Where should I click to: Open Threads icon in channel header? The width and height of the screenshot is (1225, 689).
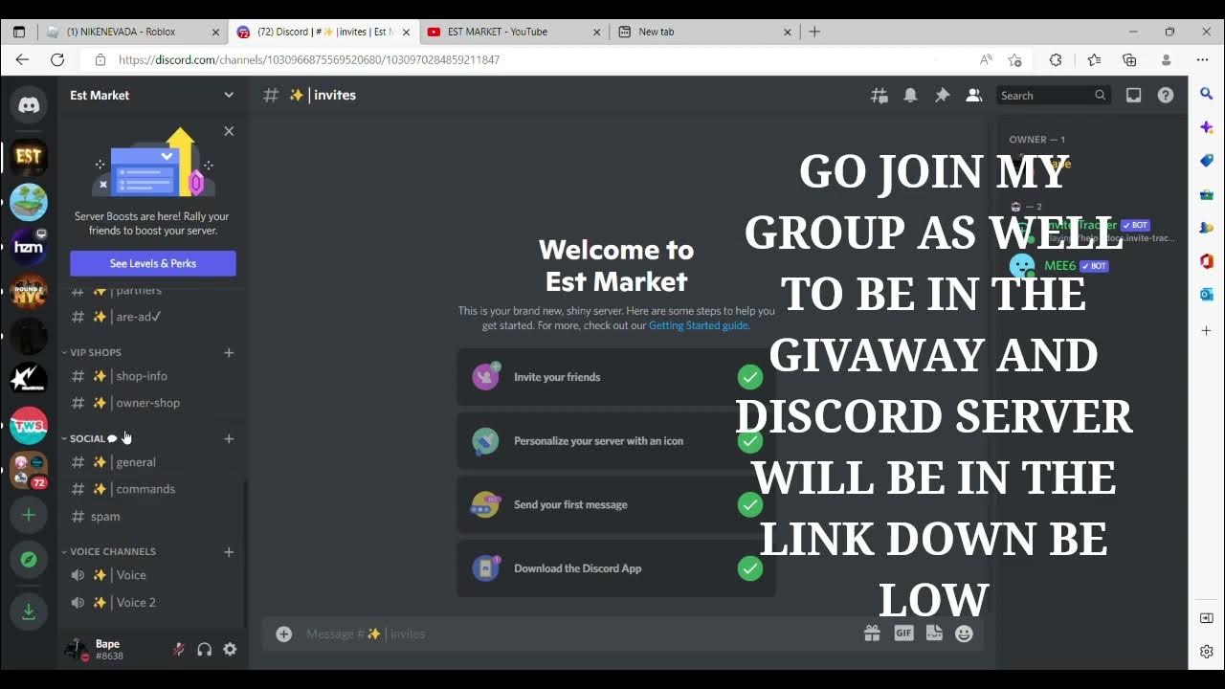(879, 95)
